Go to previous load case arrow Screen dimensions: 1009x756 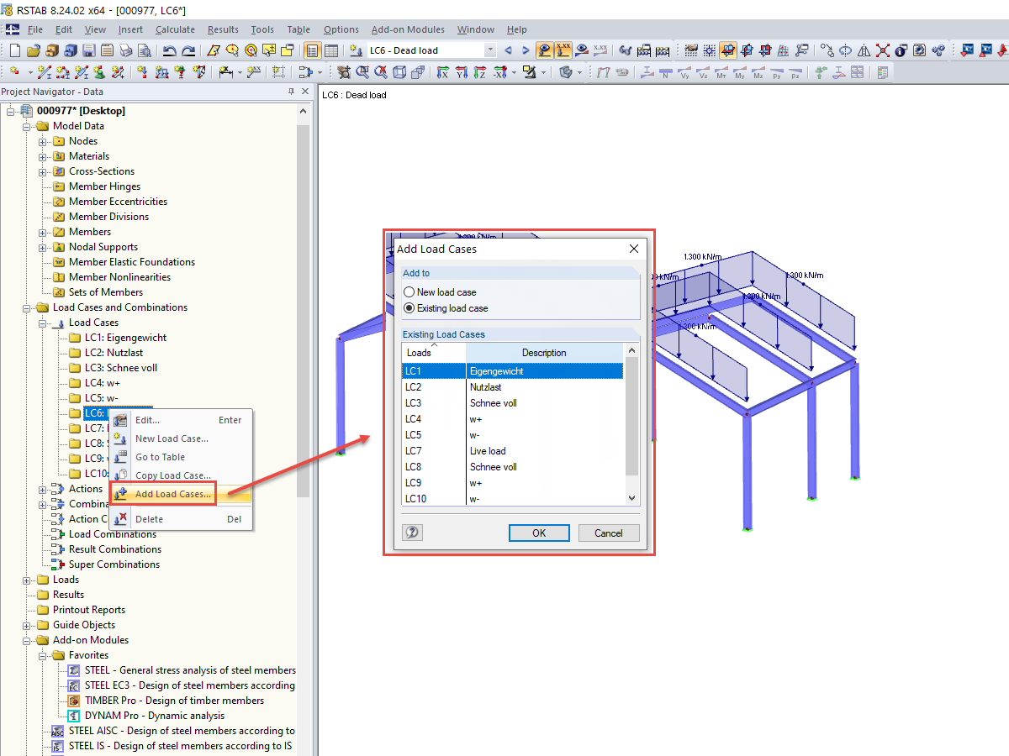click(x=508, y=50)
